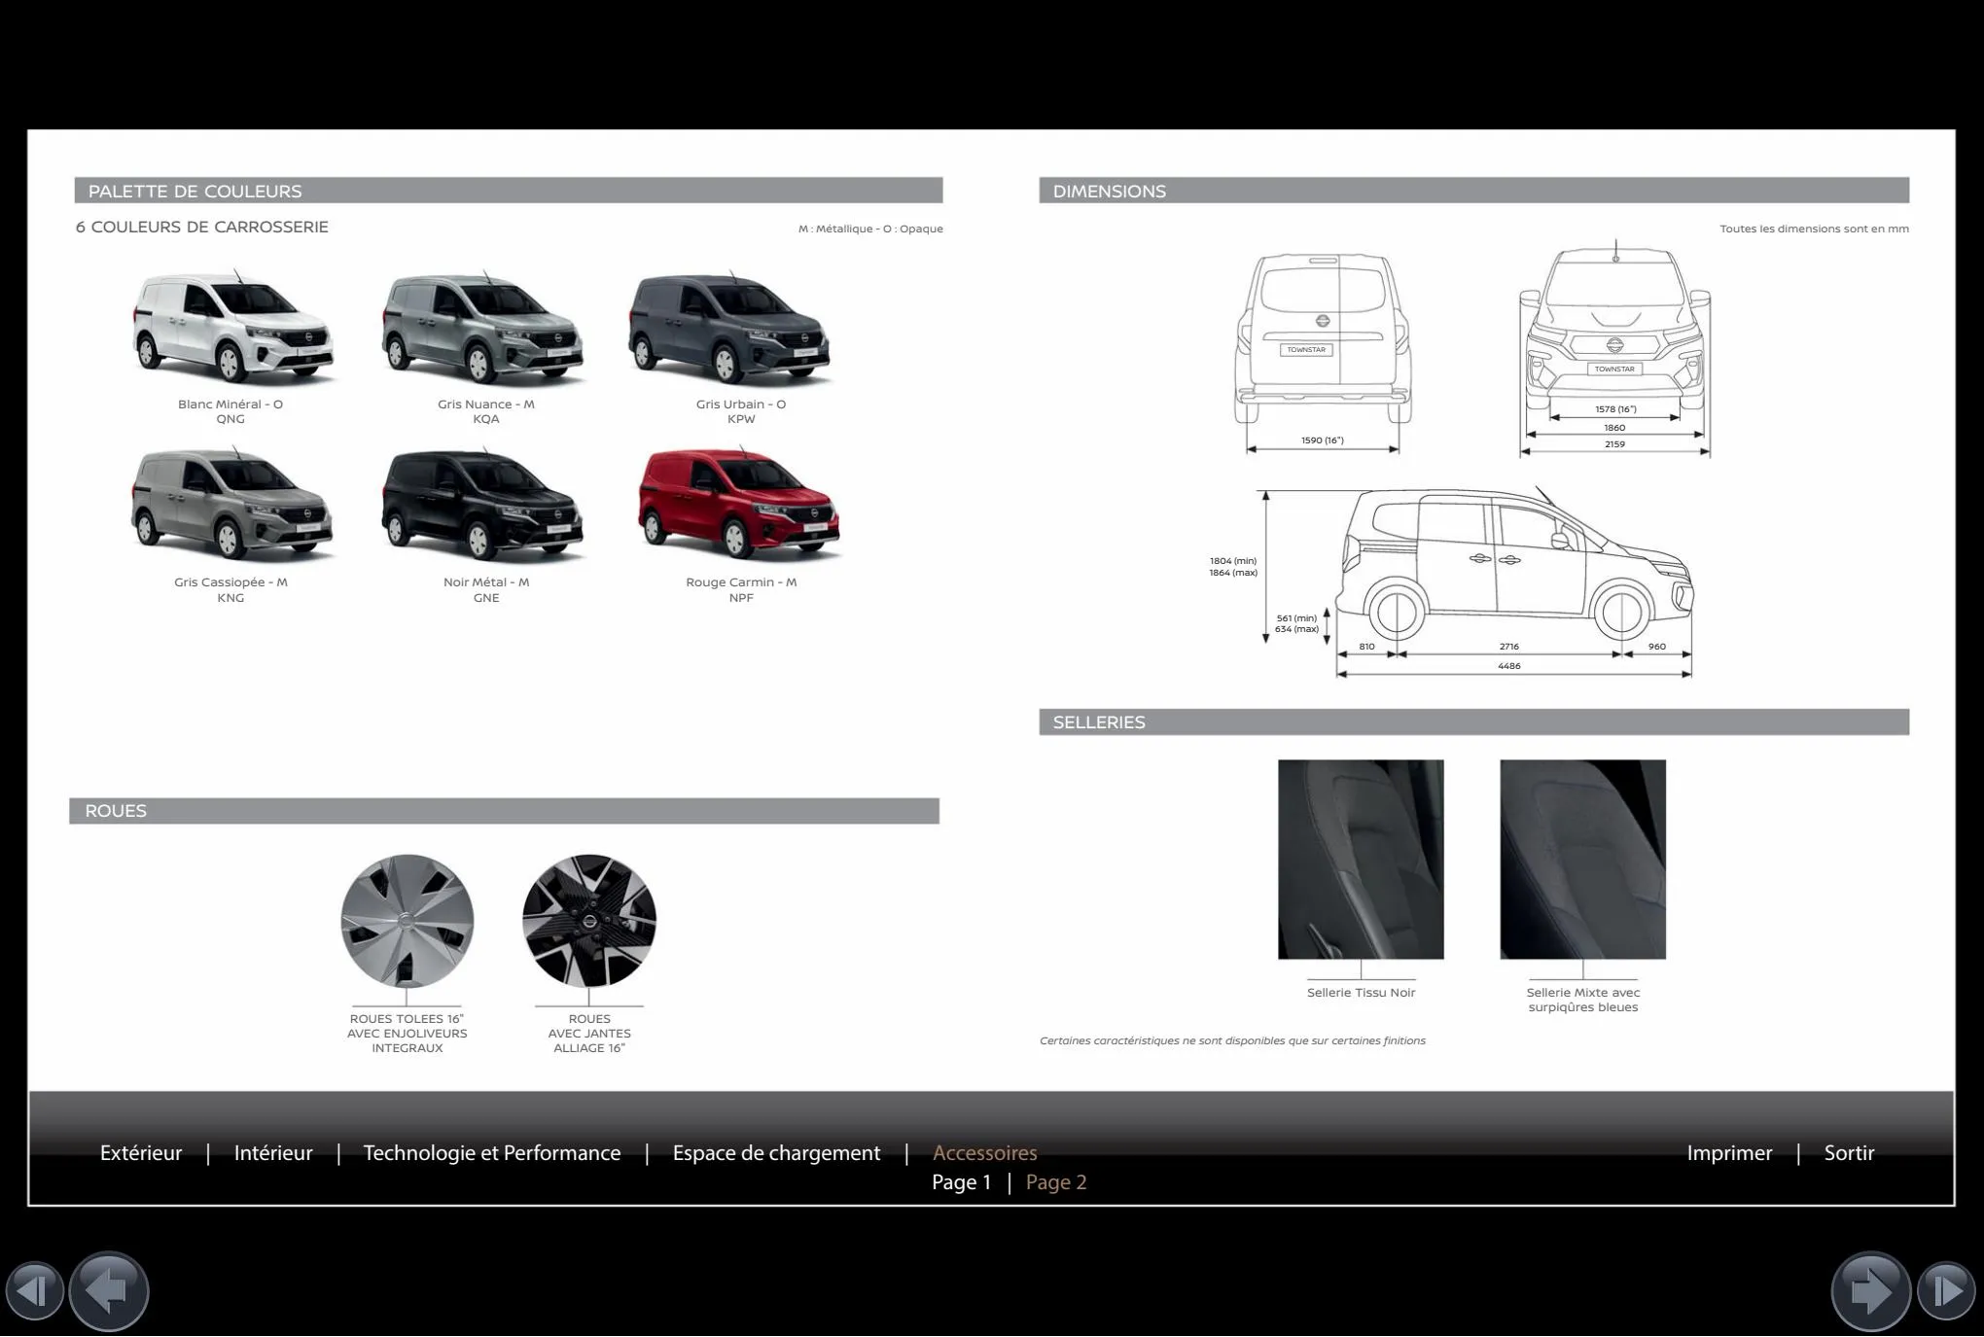Go to the first page arrow button

pos(35,1291)
